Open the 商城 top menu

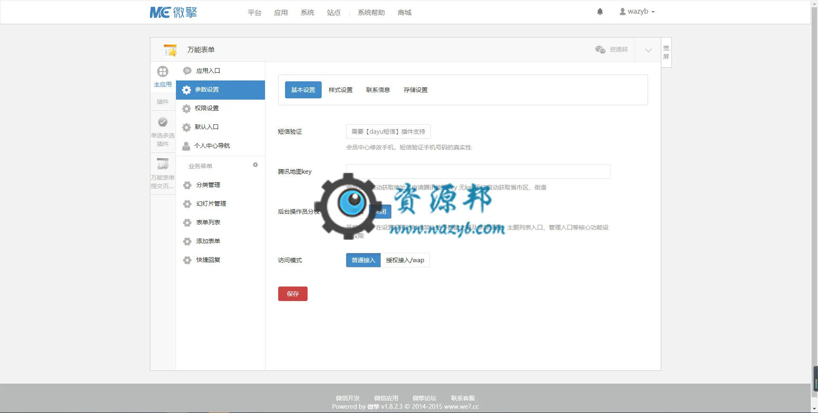coord(404,13)
